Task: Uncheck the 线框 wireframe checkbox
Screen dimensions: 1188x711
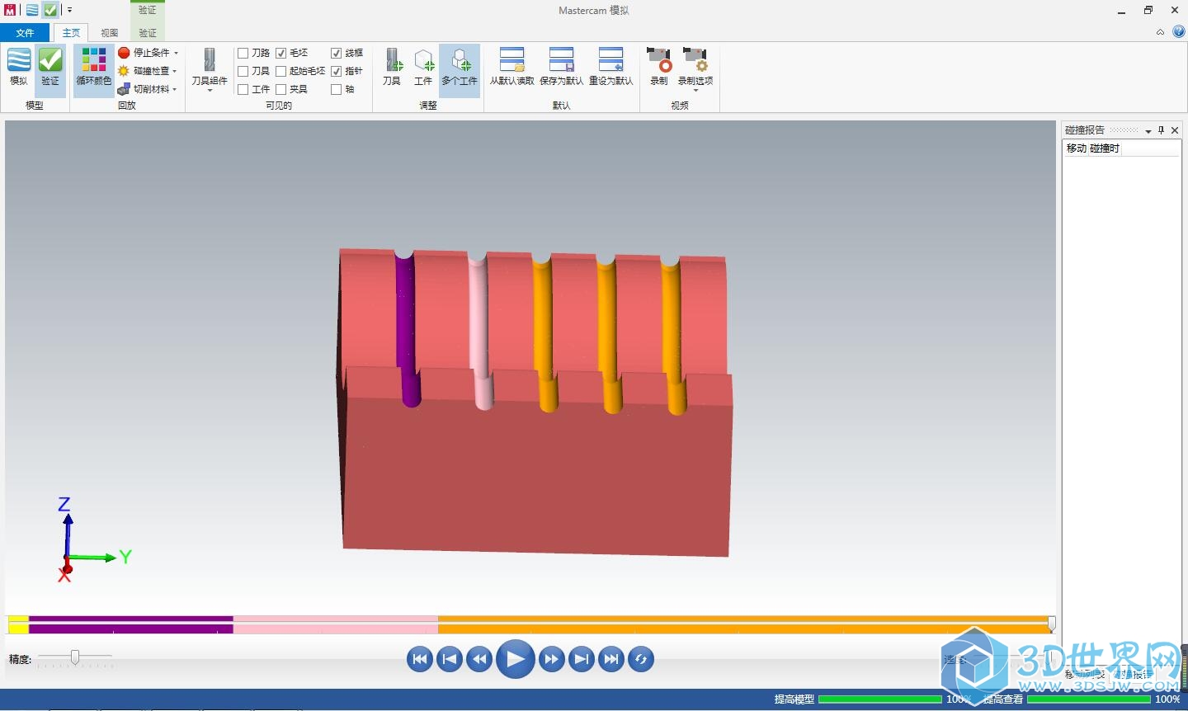Action: click(337, 53)
